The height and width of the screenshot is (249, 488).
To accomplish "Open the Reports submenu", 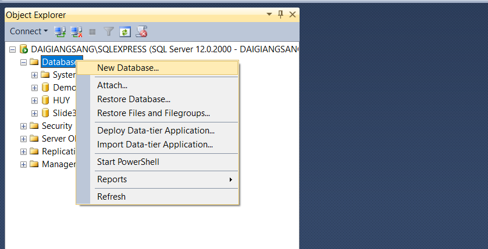I will coord(112,179).
